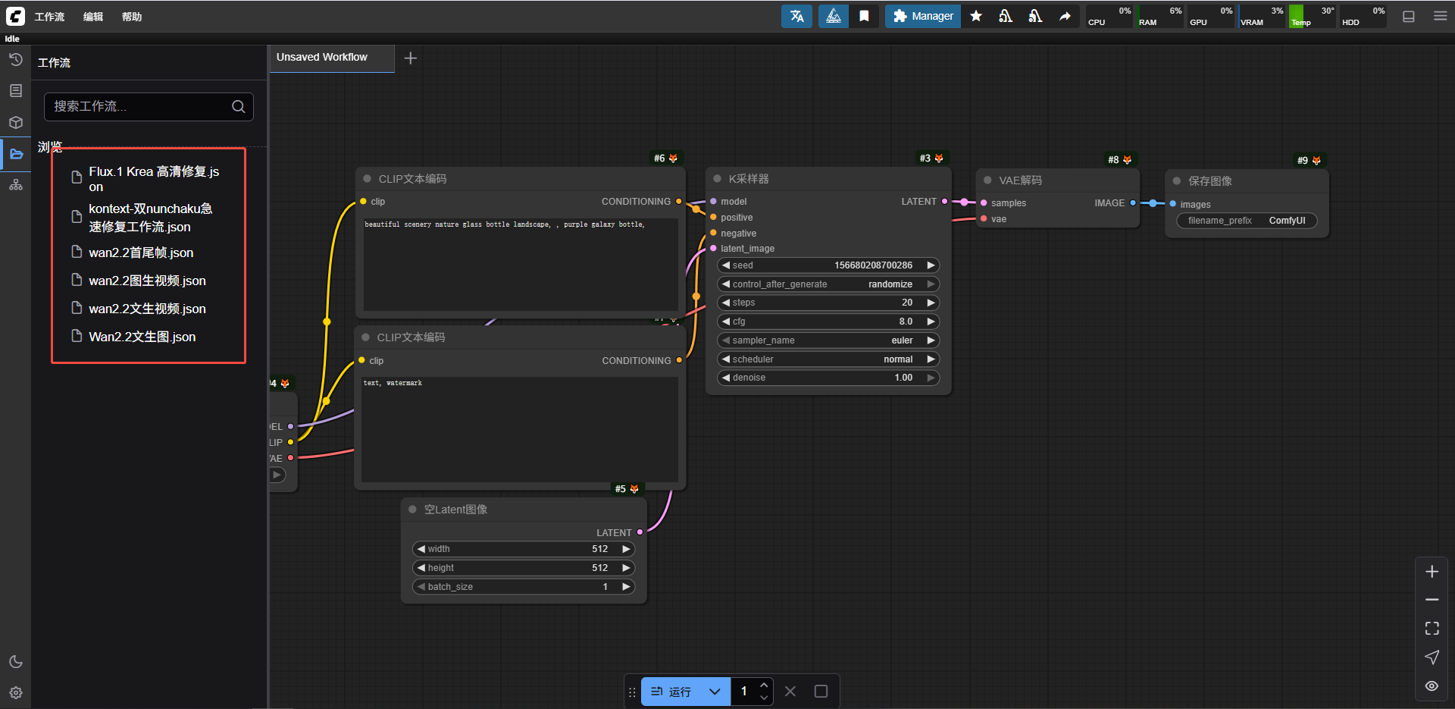Click the 运行 run button
Viewport: 1455px width, 709px height.
[671, 692]
